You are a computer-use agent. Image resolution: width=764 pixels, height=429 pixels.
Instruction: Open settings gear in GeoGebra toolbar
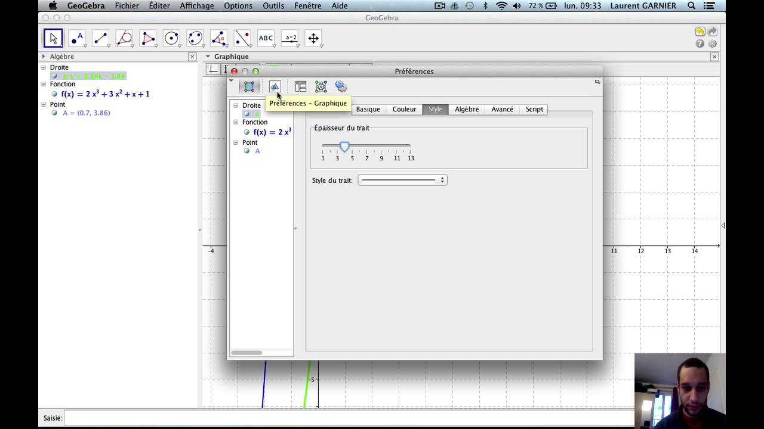pyautogui.click(x=712, y=44)
